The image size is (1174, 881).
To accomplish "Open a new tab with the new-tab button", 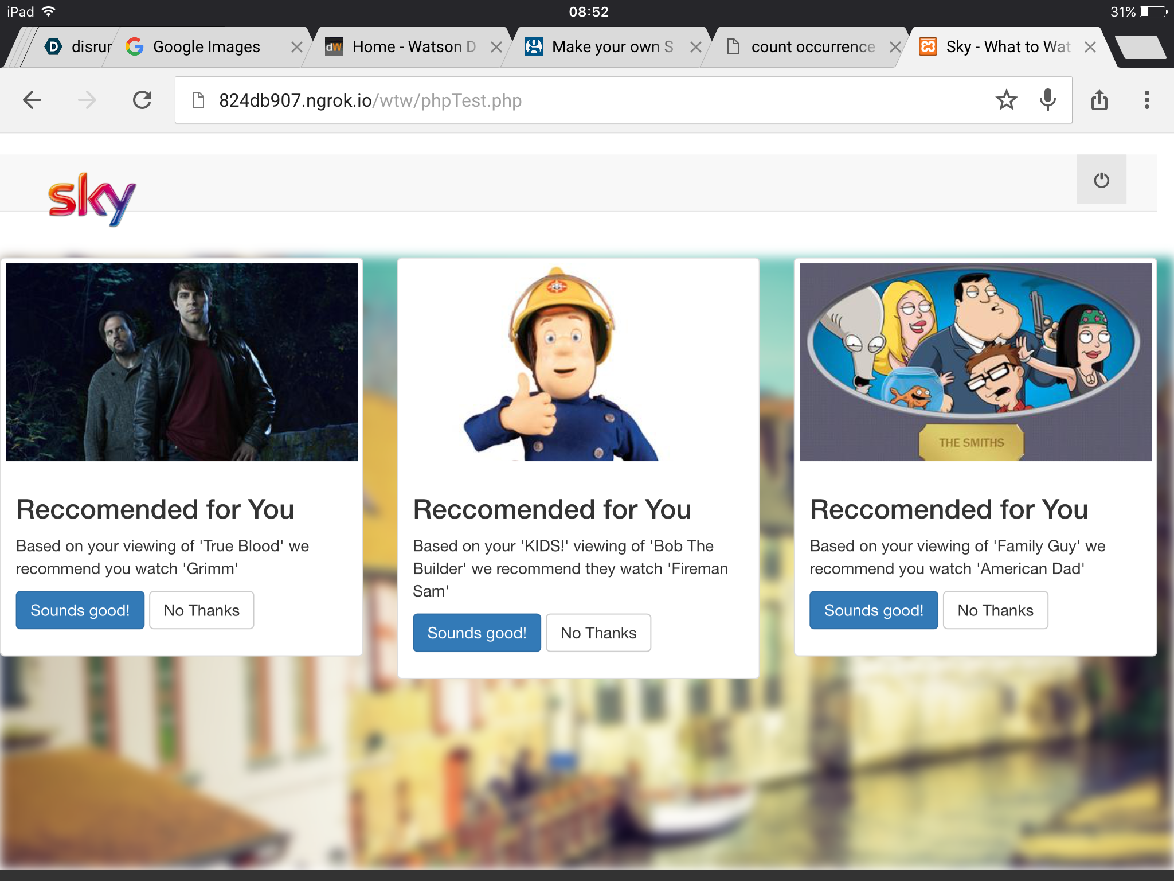I will point(1141,47).
